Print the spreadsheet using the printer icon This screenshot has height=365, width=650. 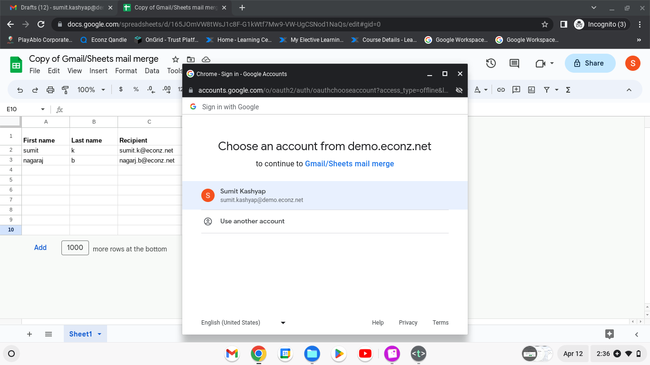pyautogui.click(x=50, y=90)
